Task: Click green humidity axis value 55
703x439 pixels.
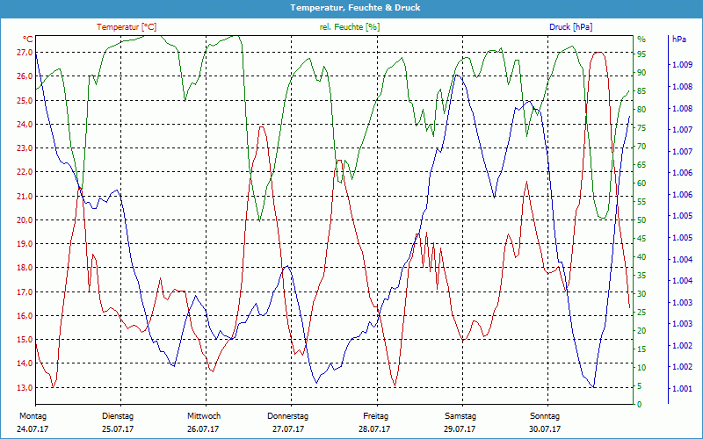Action: pyautogui.click(x=641, y=202)
